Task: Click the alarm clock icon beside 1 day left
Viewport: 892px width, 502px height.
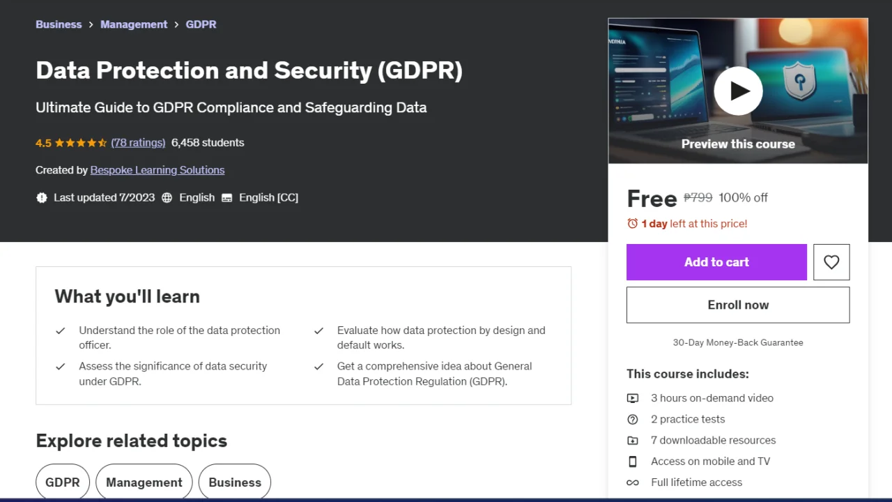Action: pyautogui.click(x=632, y=224)
